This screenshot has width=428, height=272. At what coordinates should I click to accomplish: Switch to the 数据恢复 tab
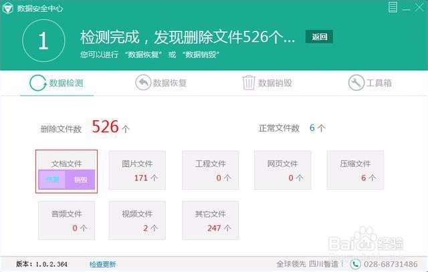(161, 83)
